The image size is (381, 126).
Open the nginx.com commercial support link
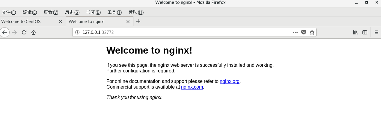192,87
